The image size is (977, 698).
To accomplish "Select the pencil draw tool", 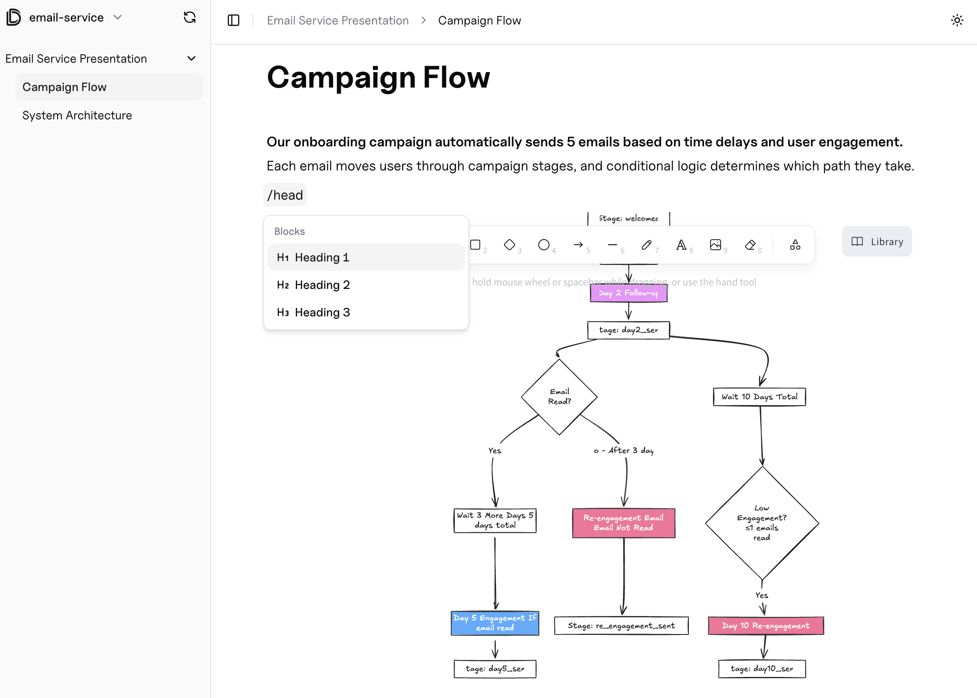I will coord(646,245).
